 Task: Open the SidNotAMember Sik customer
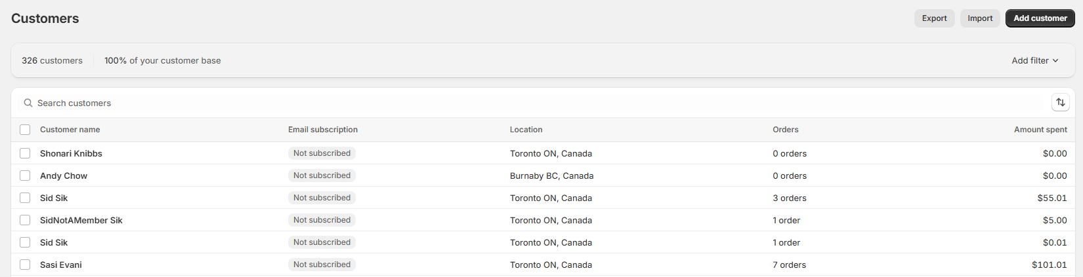pyautogui.click(x=81, y=220)
